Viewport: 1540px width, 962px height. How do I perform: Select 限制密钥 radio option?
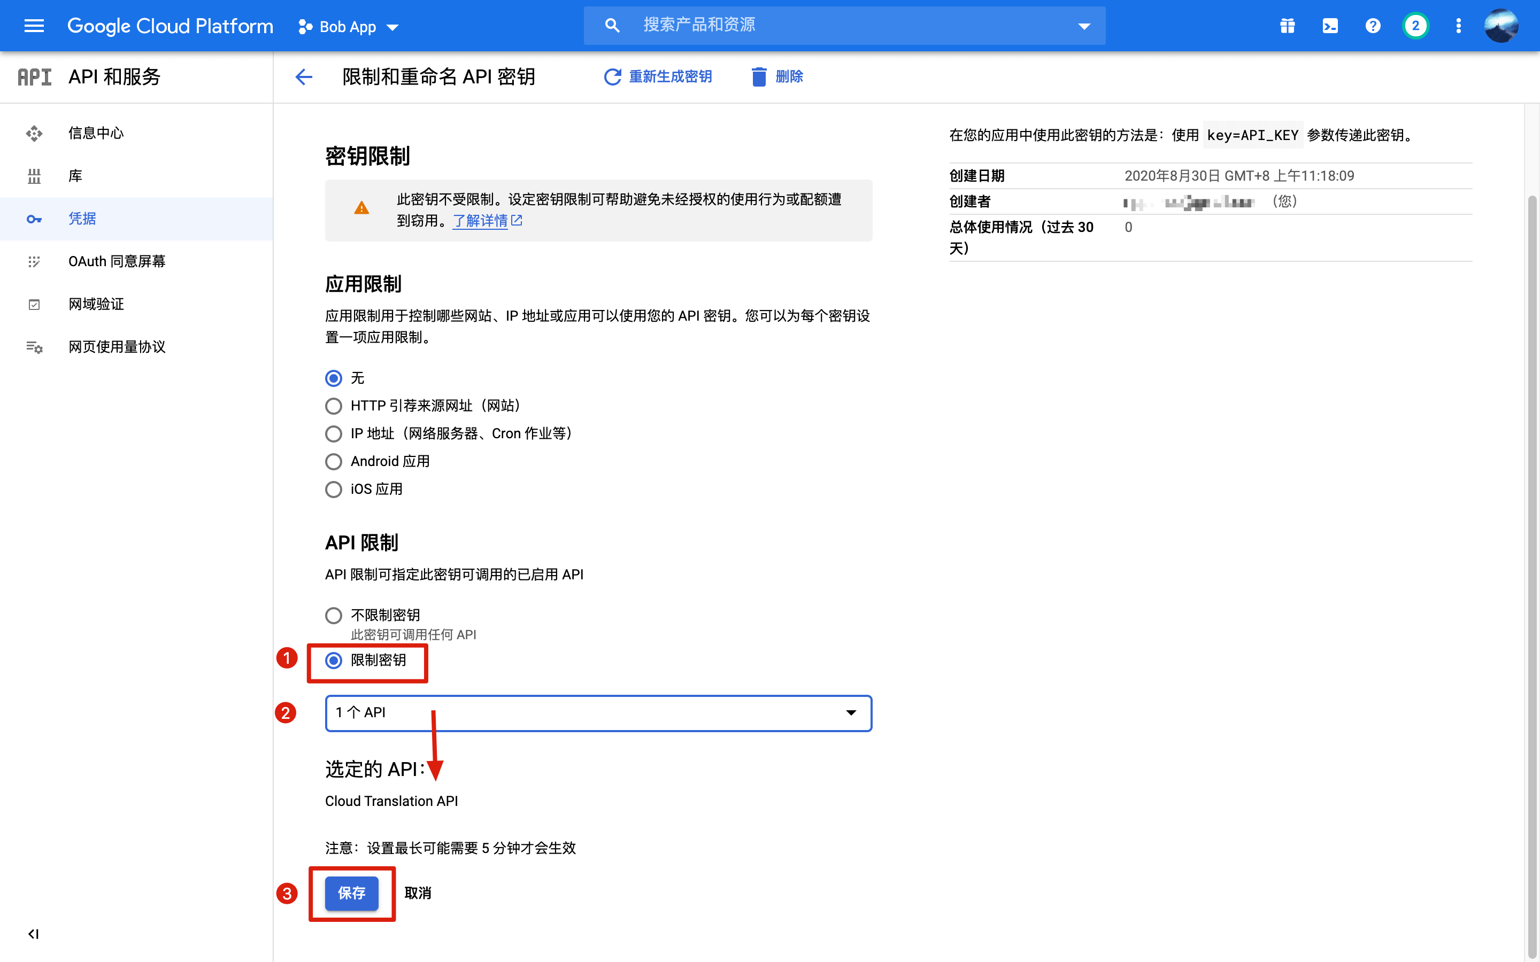point(334,661)
